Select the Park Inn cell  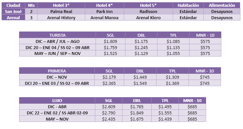(x=104, y=11)
